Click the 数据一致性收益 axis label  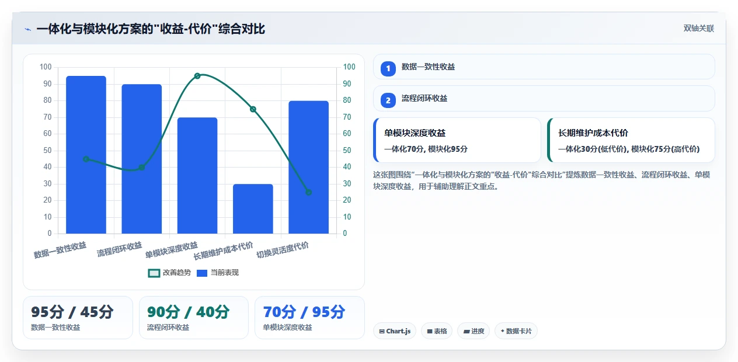click(60, 250)
